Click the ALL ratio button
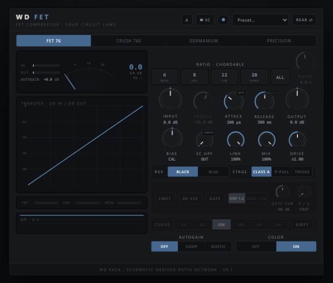 point(280,77)
